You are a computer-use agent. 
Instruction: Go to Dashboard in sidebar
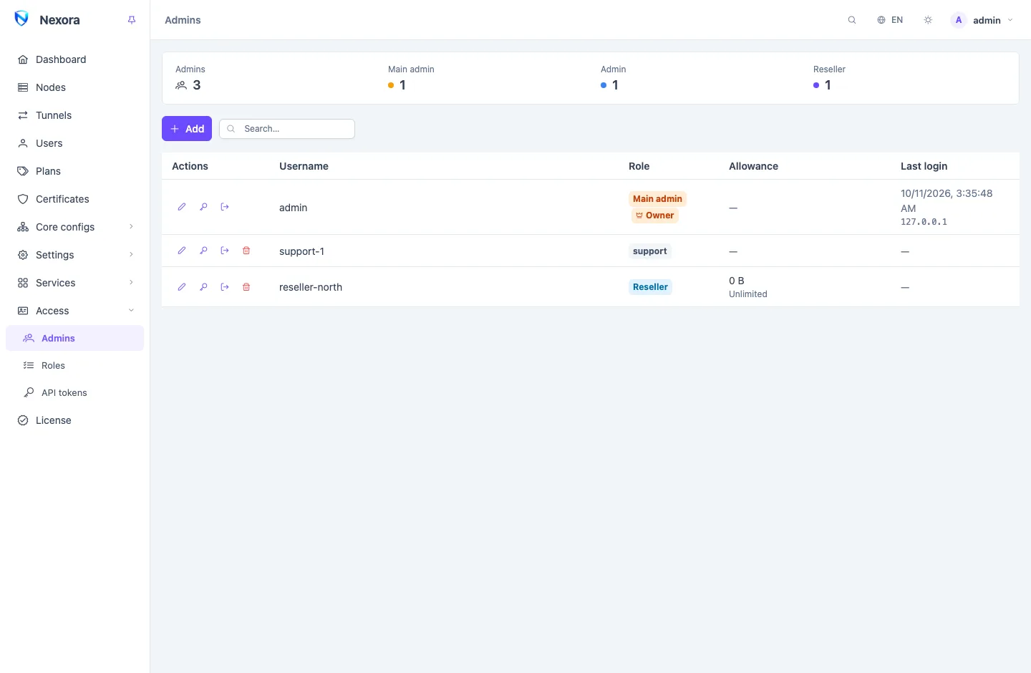click(x=74, y=59)
